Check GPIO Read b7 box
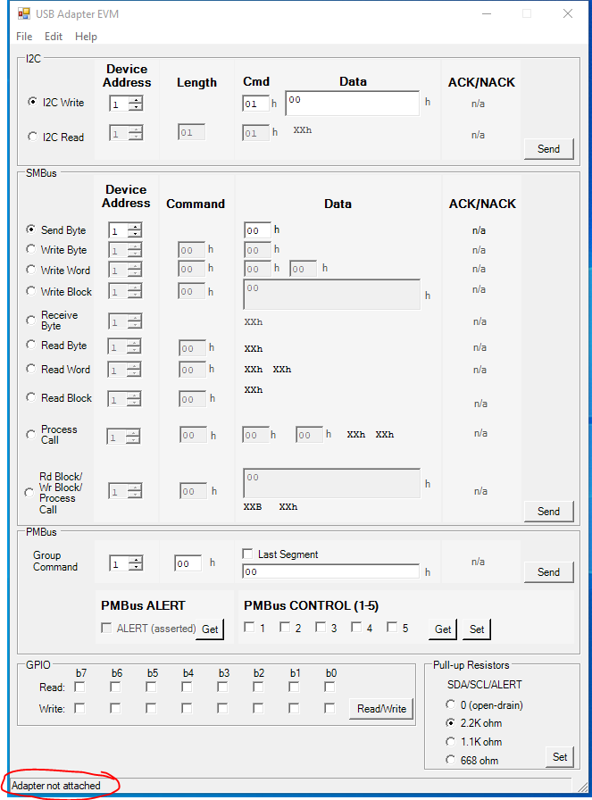592x800 pixels. tap(79, 687)
